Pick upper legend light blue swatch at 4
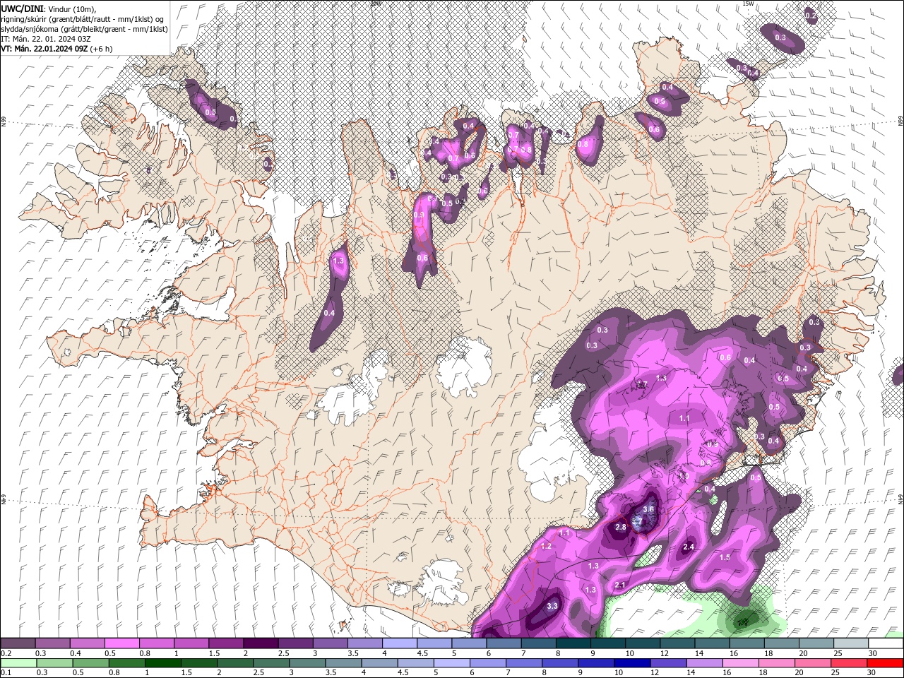 point(400,643)
